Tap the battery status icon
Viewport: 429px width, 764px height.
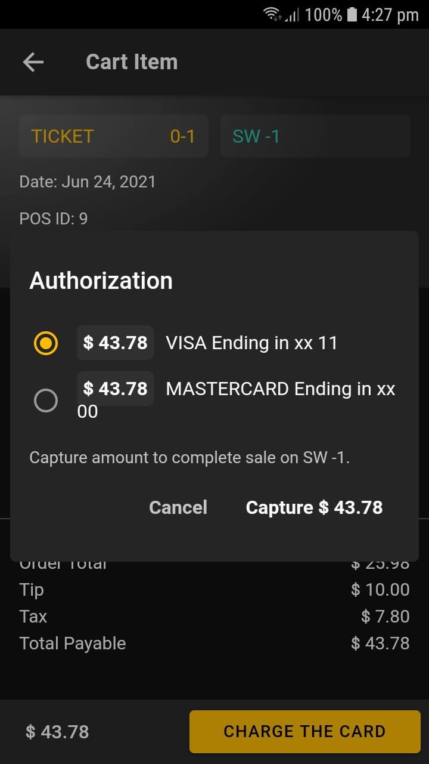[352, 14]
